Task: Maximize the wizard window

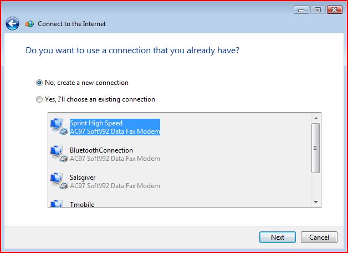Action: pyautogui.click(x=318, y=10)
